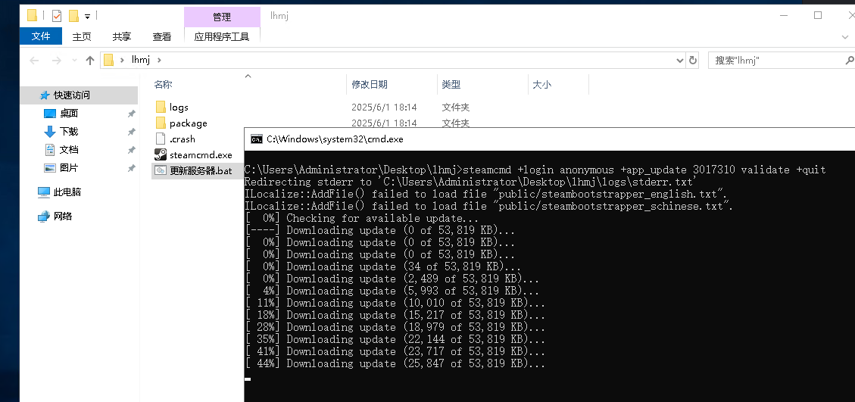Click the new folder quick access icon
This screenshot has height=402, width=855.
(x=73, y=15)
